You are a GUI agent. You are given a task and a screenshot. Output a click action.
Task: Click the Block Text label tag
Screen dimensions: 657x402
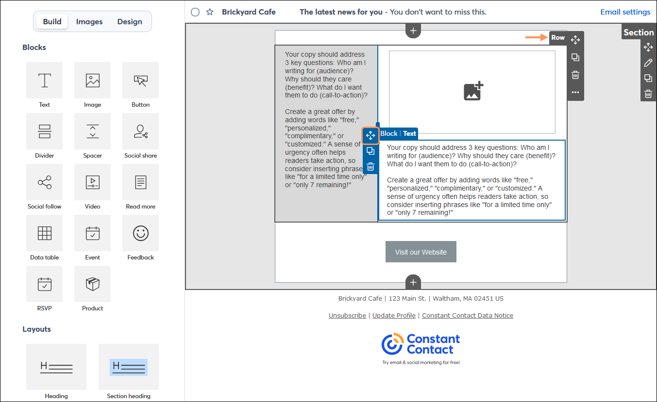pyautogui.click(x=398, y=133)
